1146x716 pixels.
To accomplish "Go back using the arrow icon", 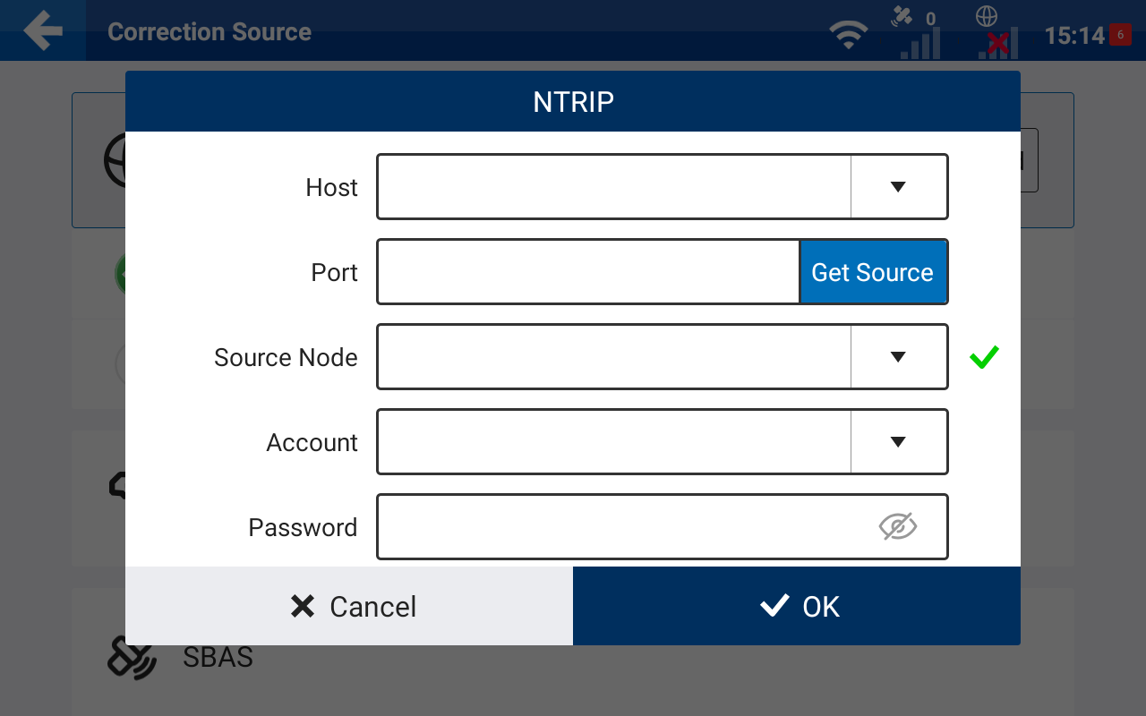I will (43, 31).
